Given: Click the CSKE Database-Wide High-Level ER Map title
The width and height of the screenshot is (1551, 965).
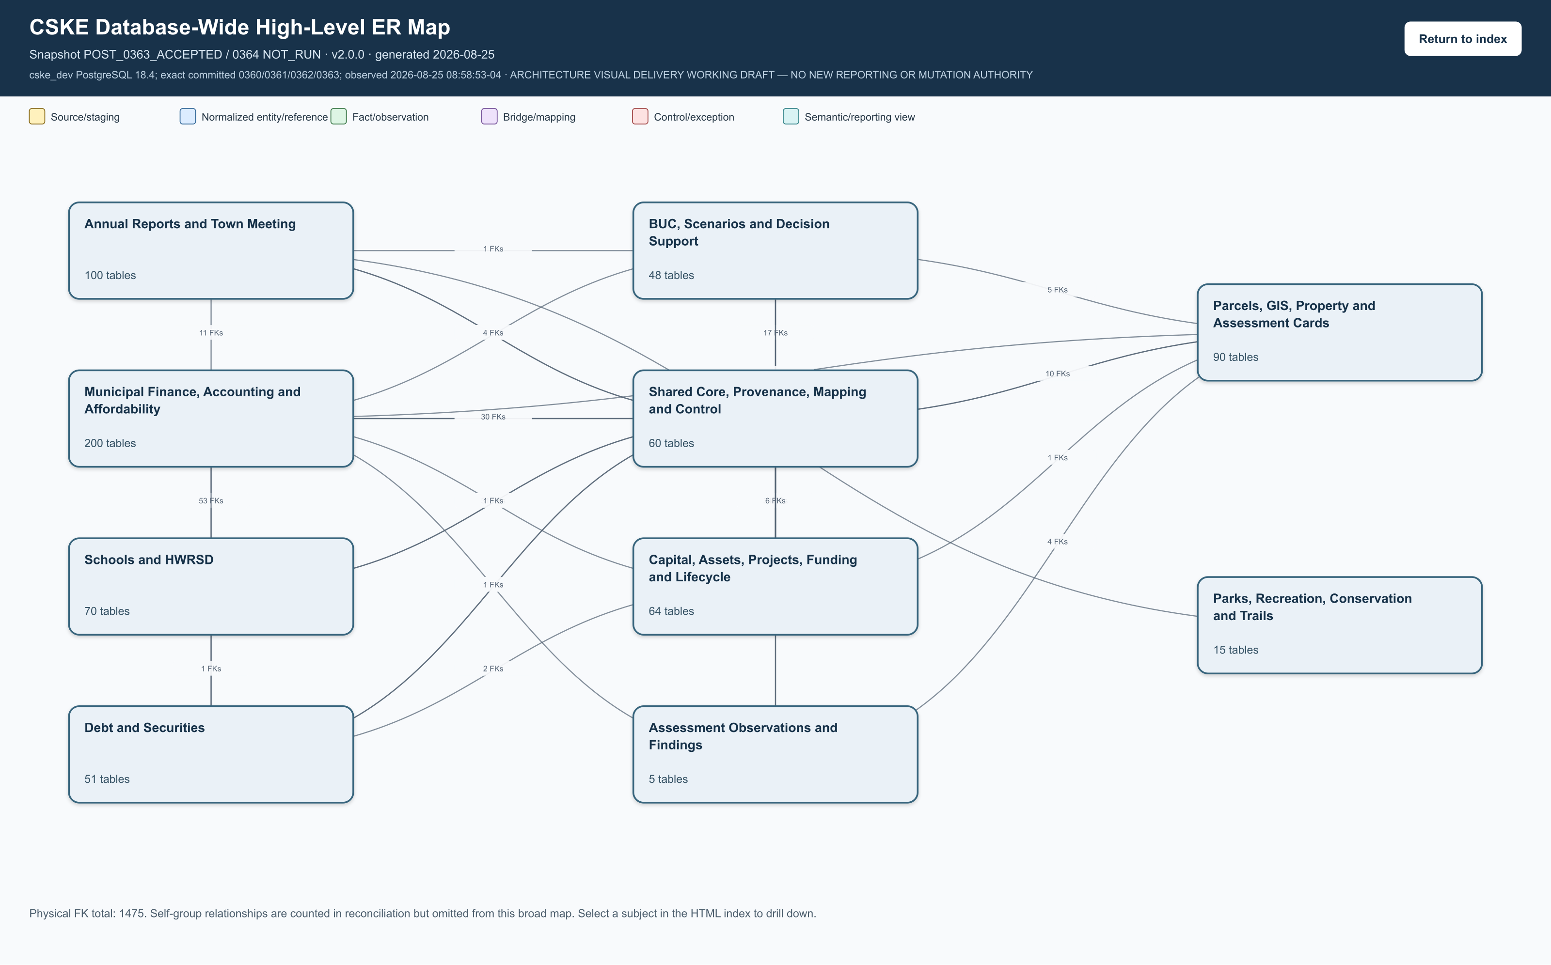Looking at the screenshot, I should point(239,28).
